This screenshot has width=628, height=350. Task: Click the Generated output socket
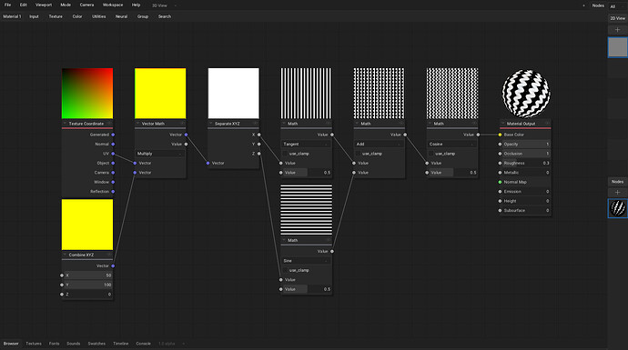point(113,135)
